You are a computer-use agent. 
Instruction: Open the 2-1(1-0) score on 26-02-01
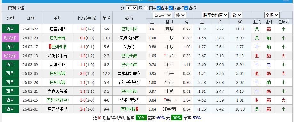87,109
